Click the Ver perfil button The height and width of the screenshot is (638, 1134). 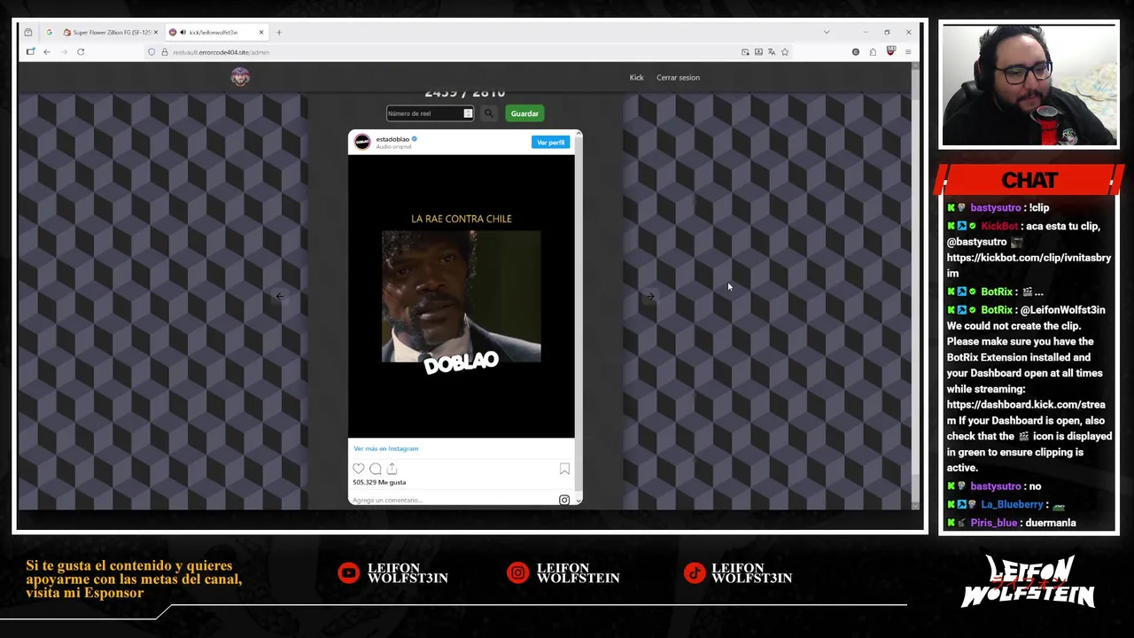pyautogui.click(x=550, y=142)
